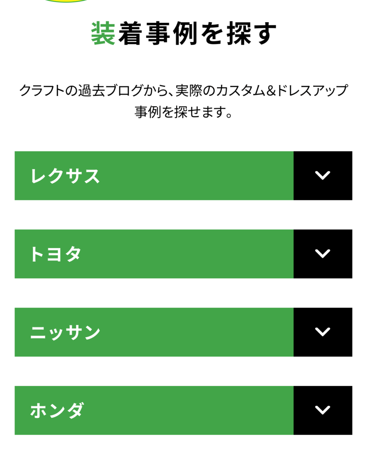Choose the トヨタ label text
The width and height of the screenshot is (367, 458).
click(x=56, y=255)
